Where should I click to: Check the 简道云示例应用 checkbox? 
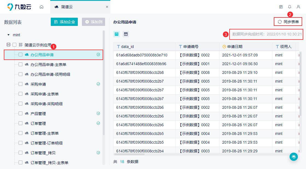[14, 45]
